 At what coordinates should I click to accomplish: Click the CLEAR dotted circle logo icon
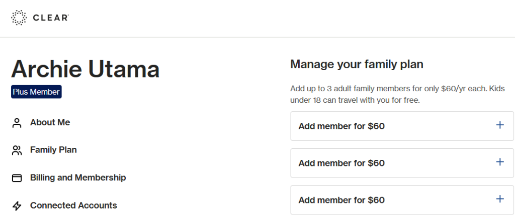[x=19, y=18]
